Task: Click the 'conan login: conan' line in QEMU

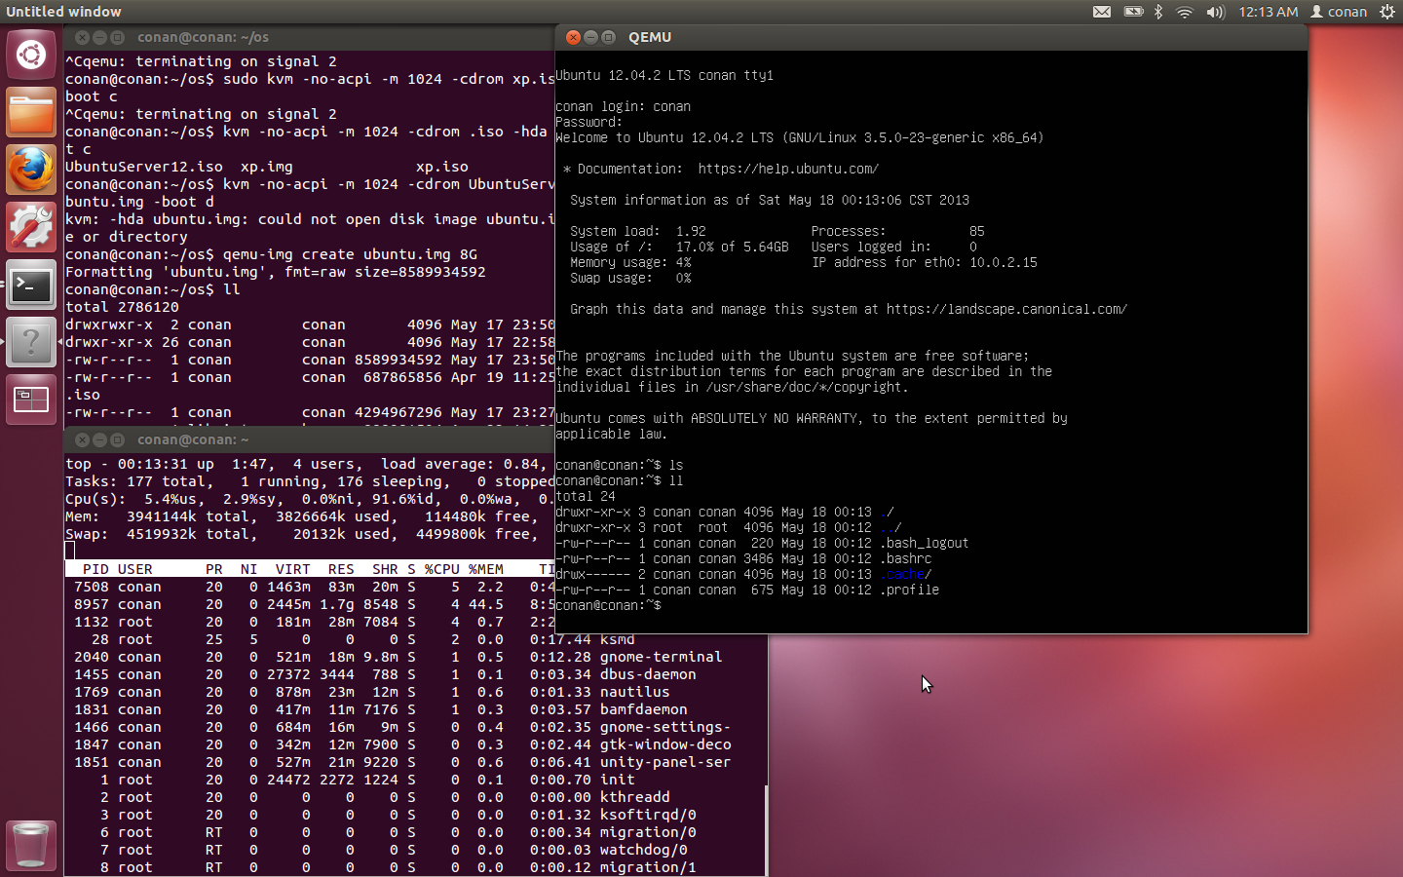Action: point(624,106)
